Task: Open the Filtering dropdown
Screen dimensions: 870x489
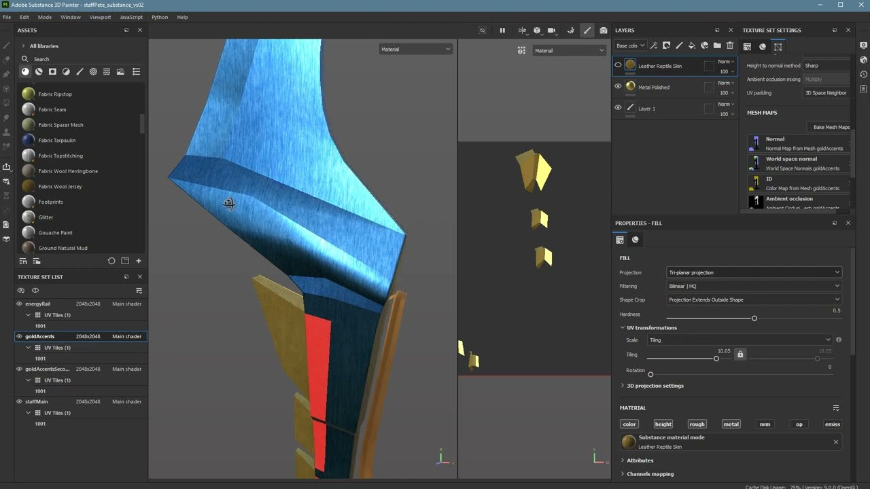Action: [754, 286]
